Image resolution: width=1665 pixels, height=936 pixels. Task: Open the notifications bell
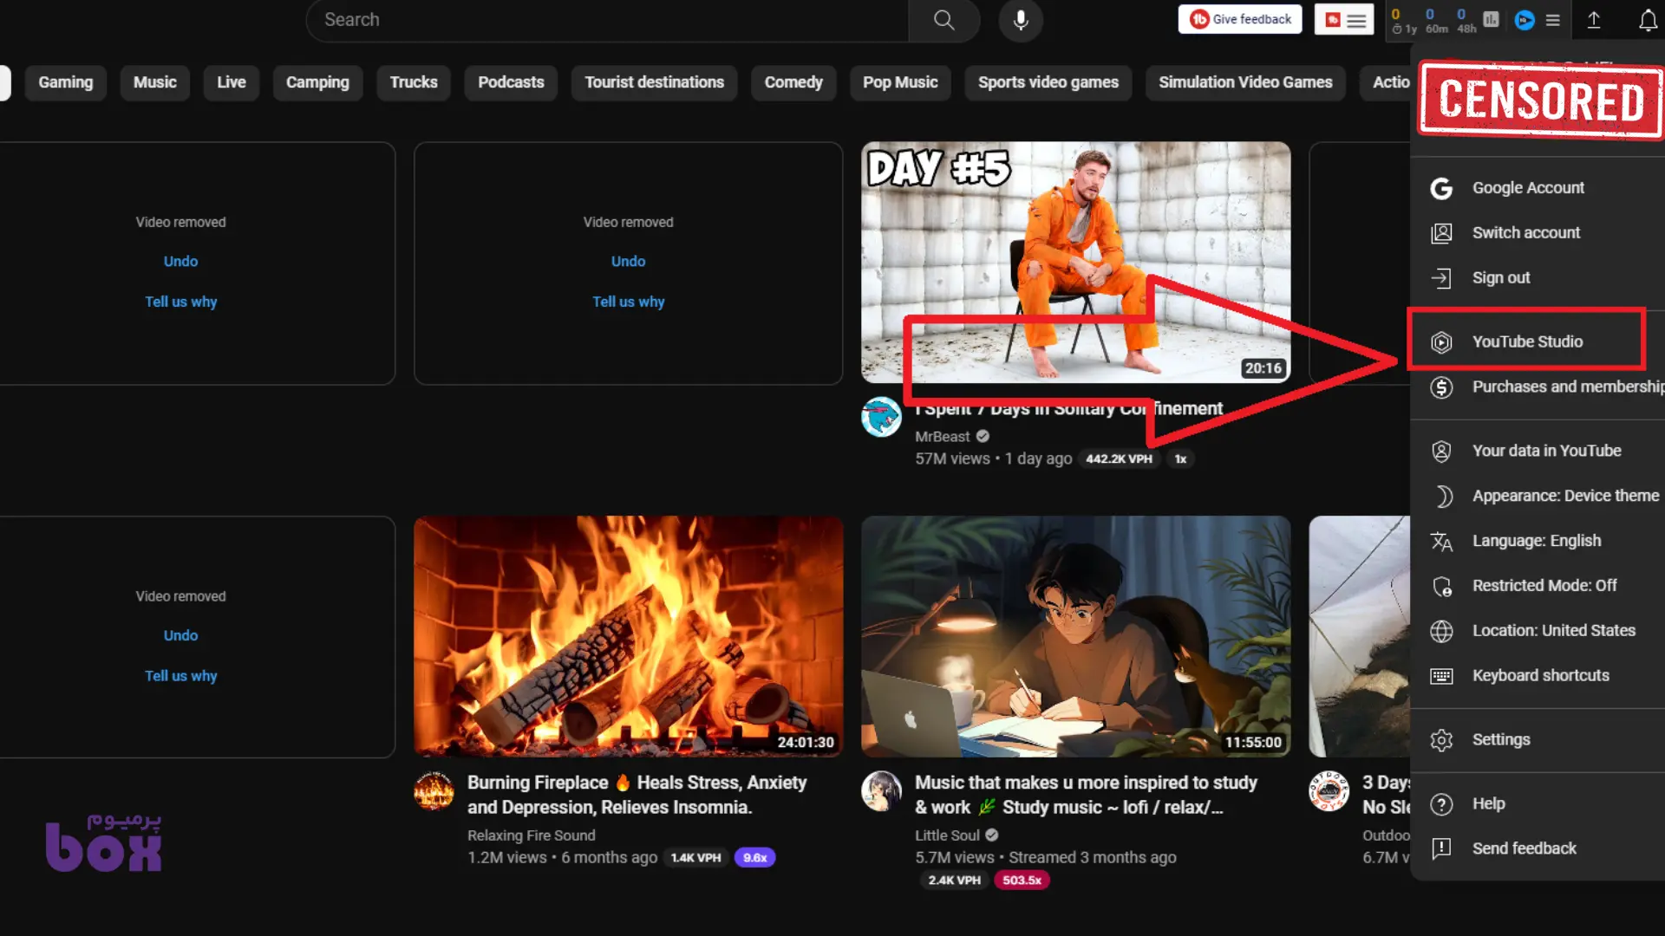1648,20
